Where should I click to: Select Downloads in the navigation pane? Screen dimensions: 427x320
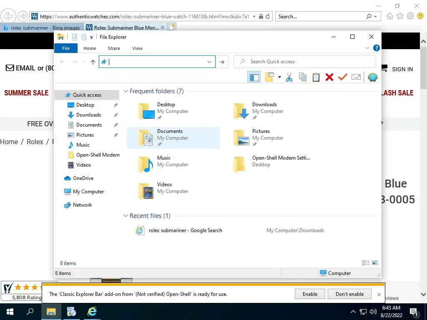click(88, 115)
